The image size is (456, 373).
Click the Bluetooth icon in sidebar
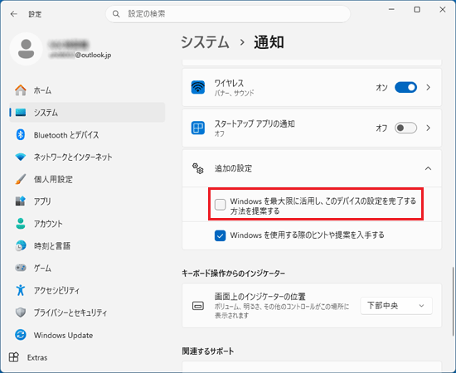coord(21,134)
